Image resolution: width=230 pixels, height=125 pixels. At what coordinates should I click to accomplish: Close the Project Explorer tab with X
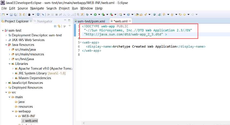pos(31,21)
